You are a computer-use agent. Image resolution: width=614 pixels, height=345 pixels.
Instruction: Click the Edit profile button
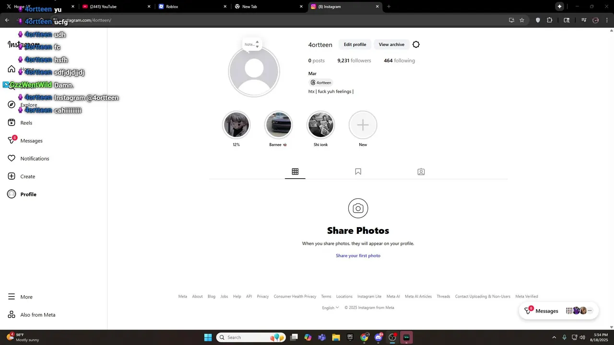[355, 45]
